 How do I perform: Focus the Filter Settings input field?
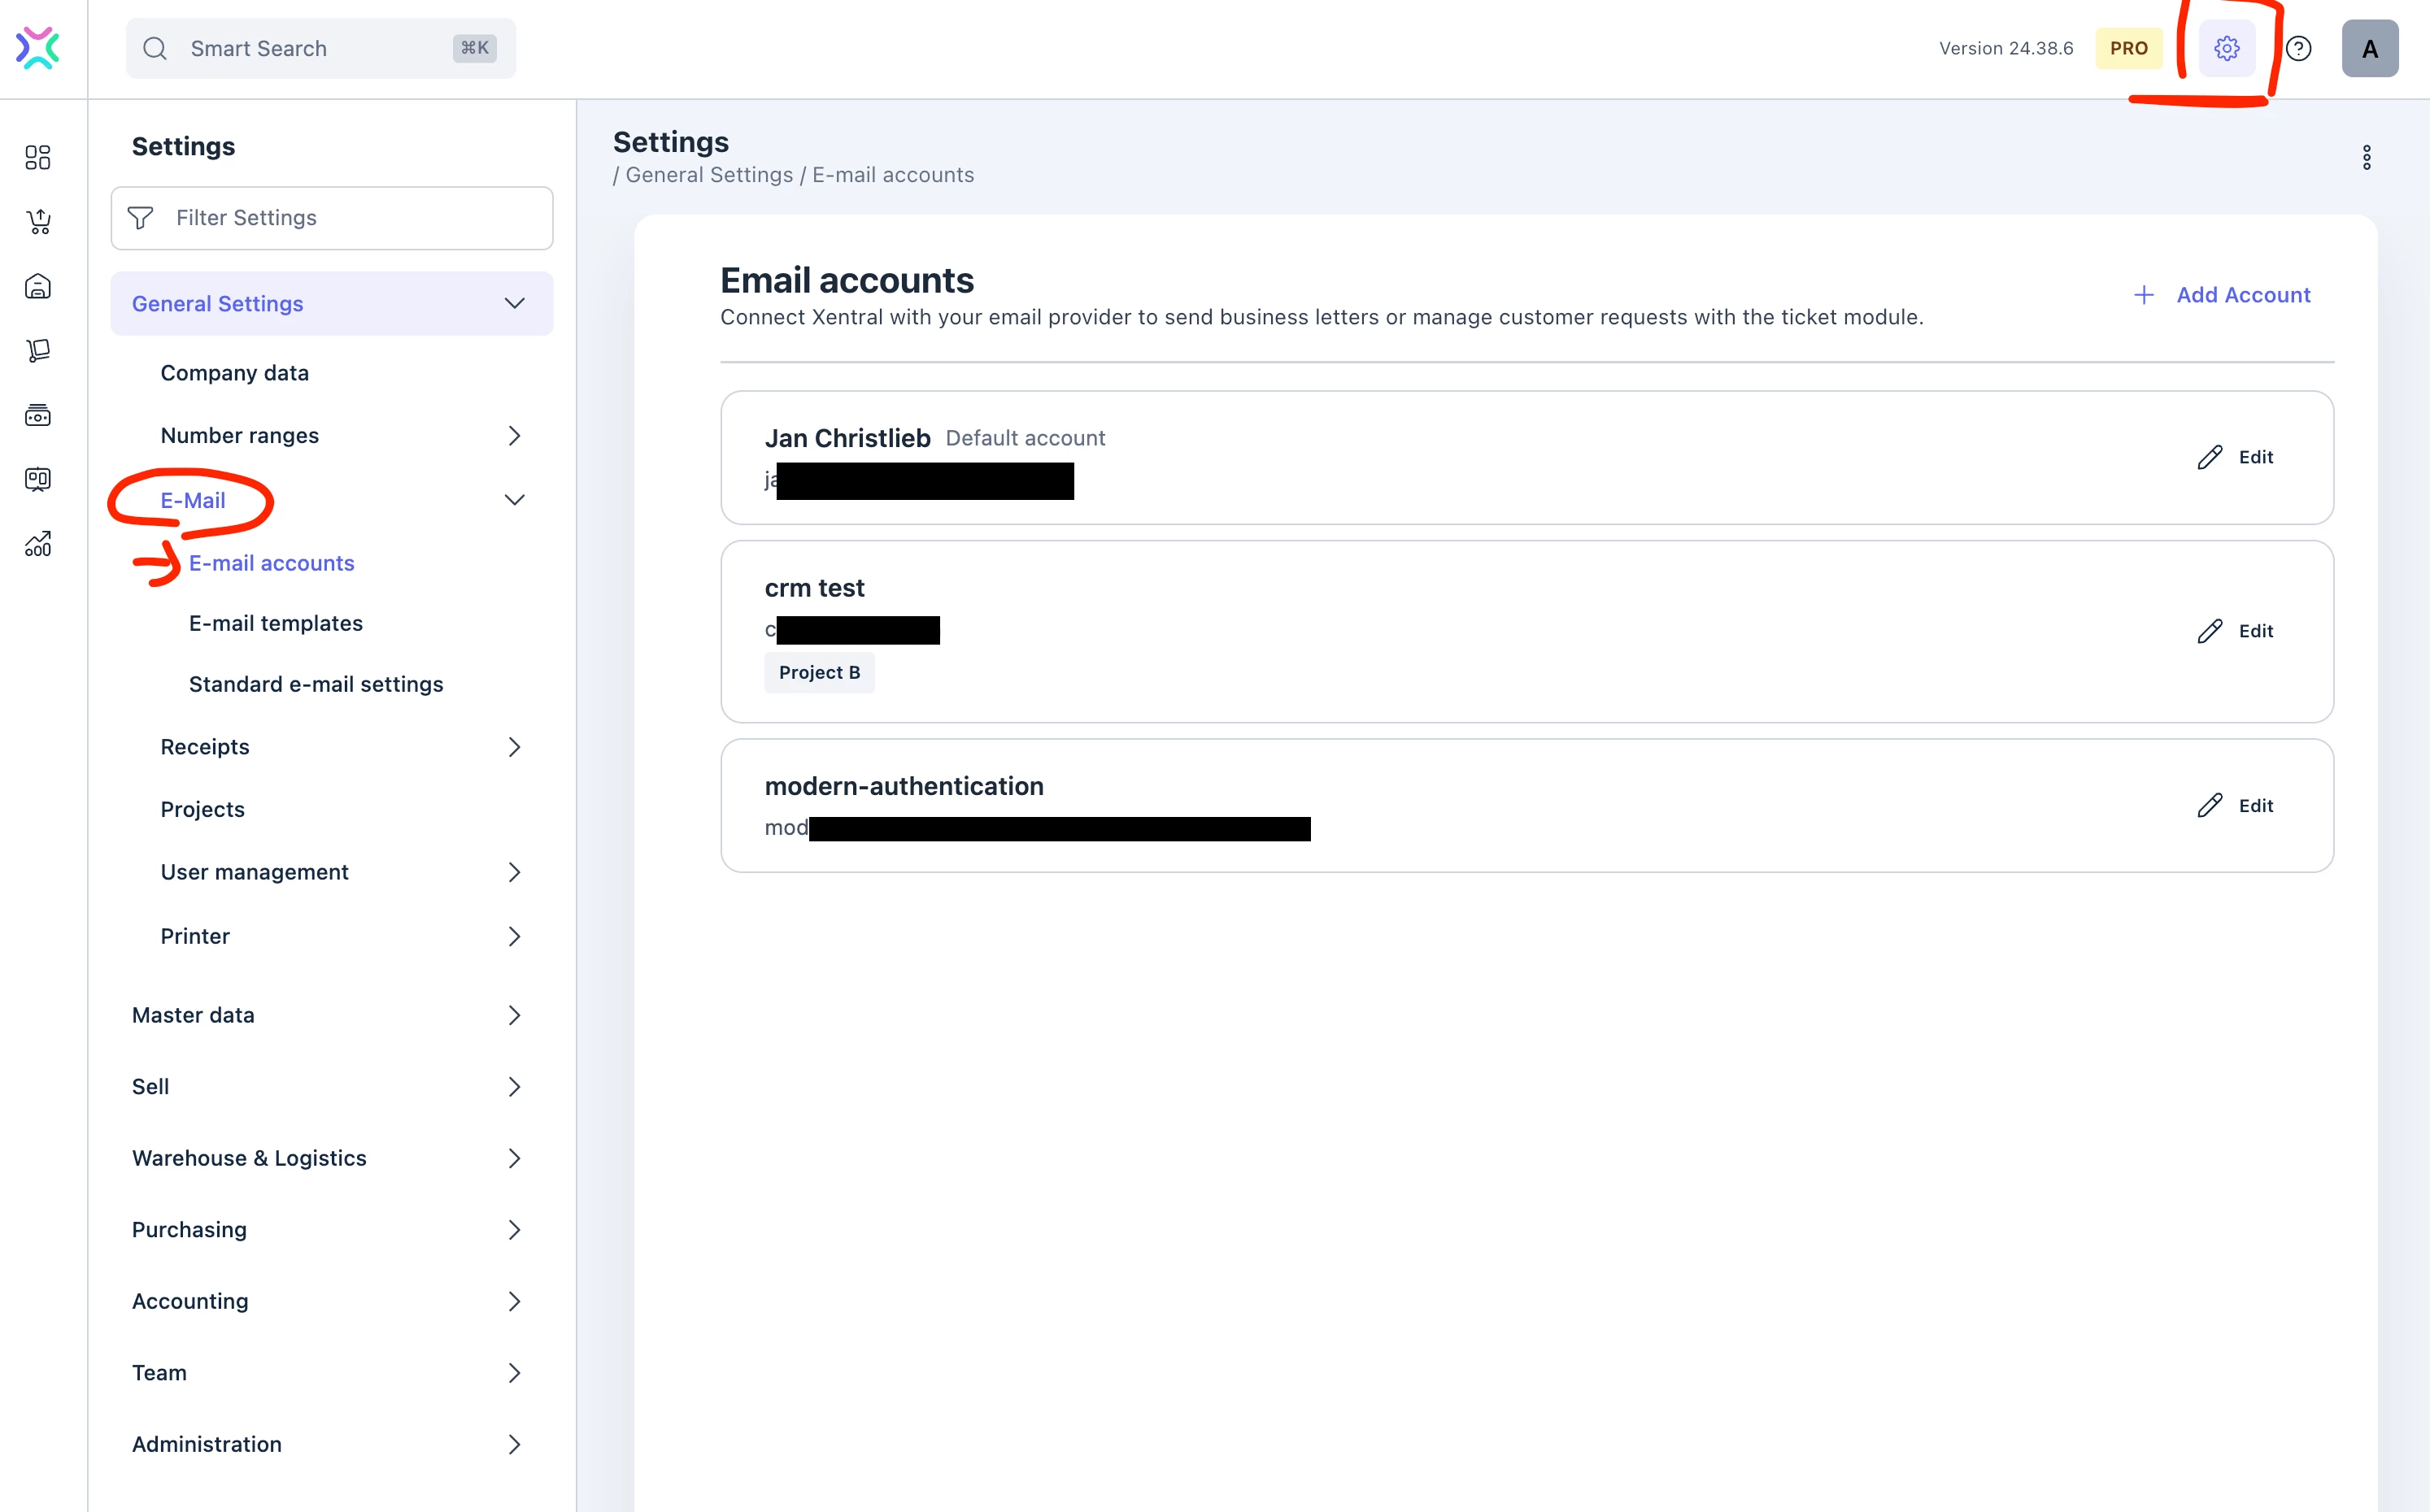pos(331,218)
